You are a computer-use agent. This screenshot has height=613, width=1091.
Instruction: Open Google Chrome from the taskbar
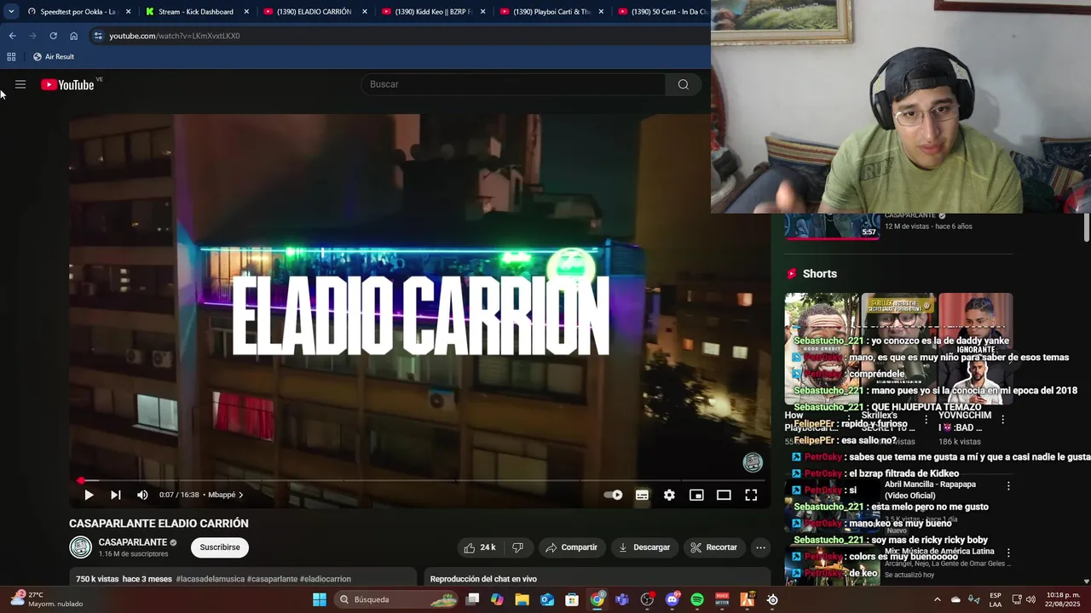click(x=597, y=599)
